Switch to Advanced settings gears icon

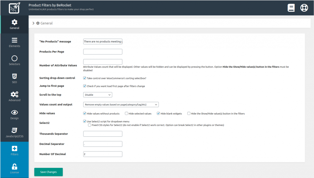tap(14, 97)
